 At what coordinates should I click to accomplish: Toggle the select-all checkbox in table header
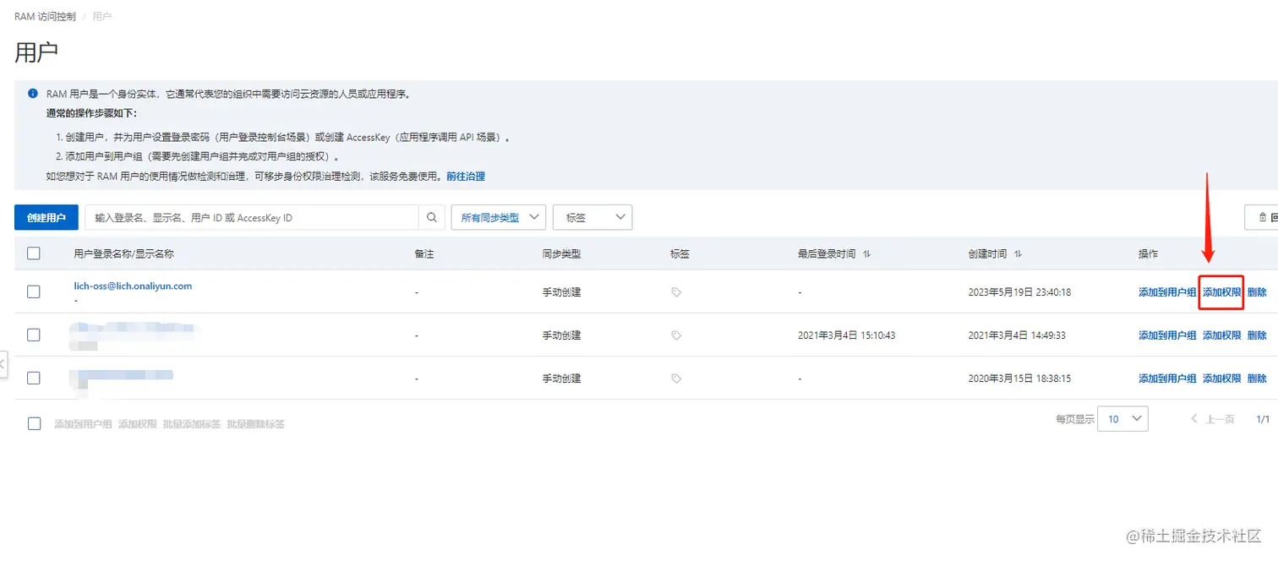pos(34,253)
